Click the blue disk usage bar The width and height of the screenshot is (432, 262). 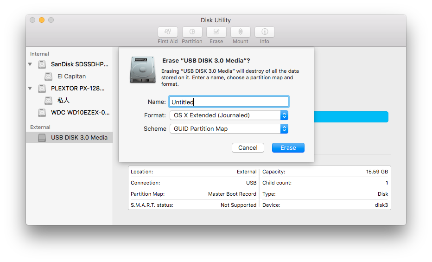click(351, 117)
